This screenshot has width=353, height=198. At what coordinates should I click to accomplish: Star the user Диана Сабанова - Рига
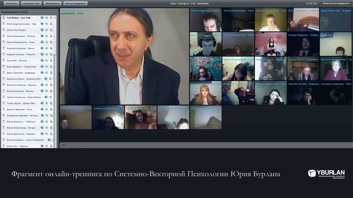[46, 109]
